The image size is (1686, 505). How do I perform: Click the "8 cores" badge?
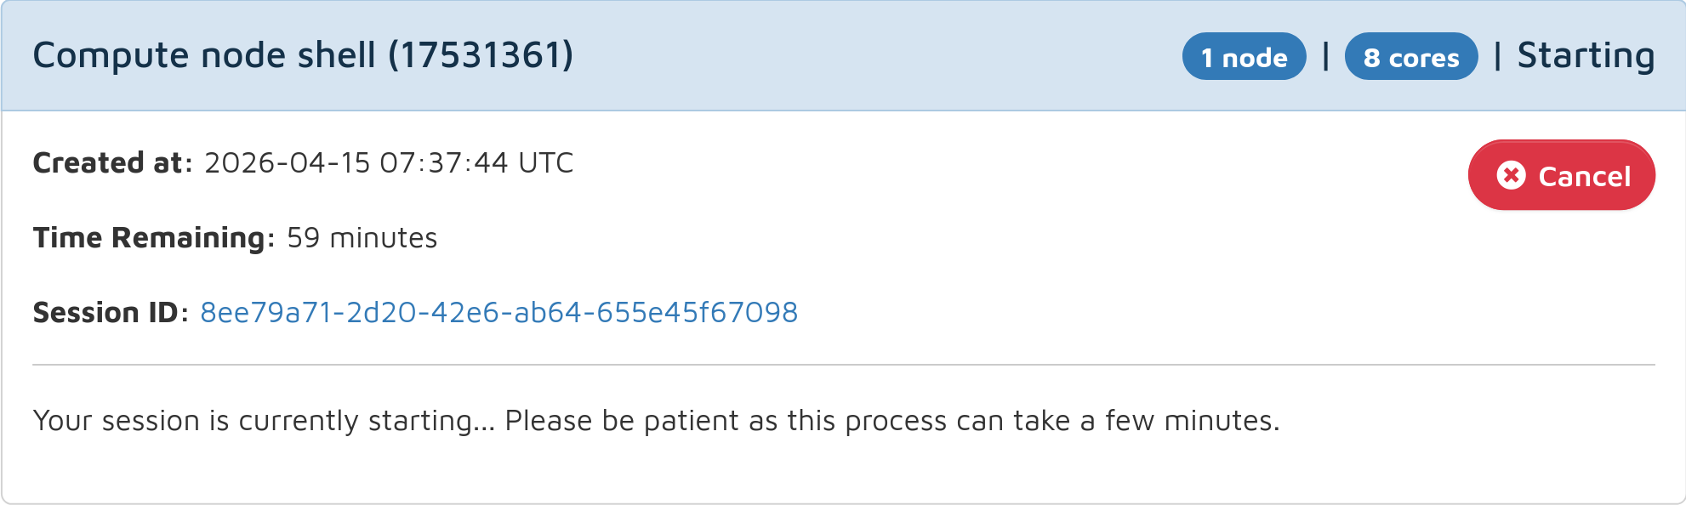pos(1410,57)
